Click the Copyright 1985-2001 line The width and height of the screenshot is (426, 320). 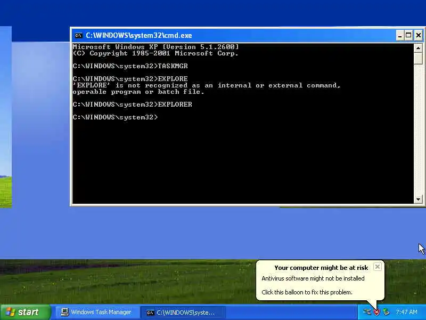[155, 53]
